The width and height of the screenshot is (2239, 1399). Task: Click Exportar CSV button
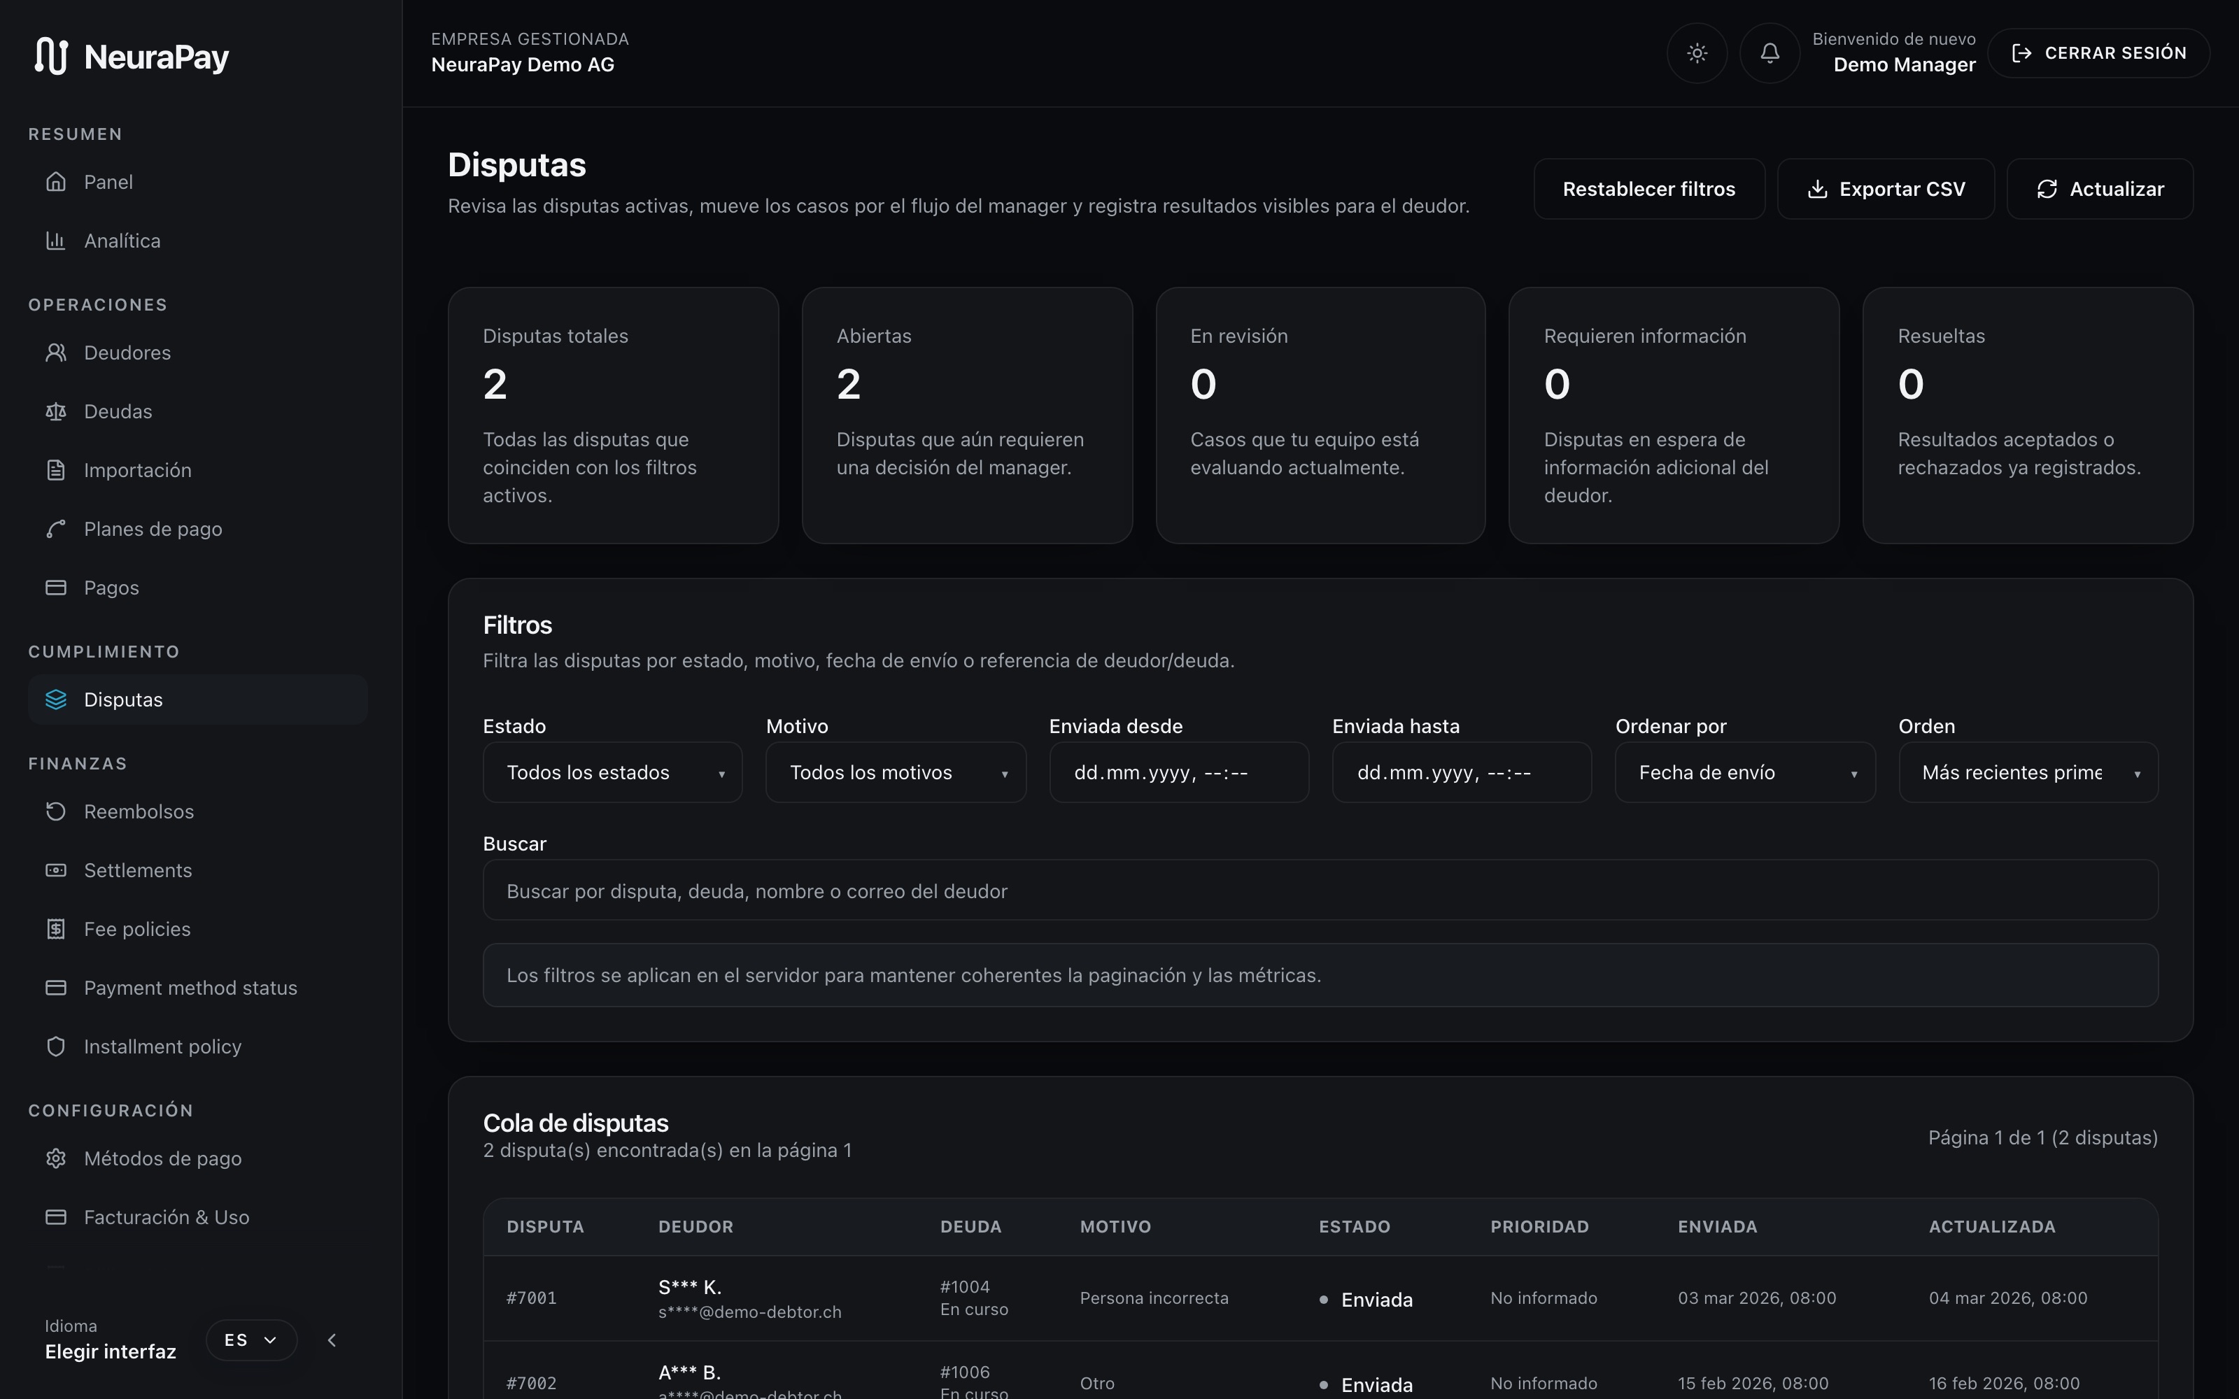[x=1886, y=189]
